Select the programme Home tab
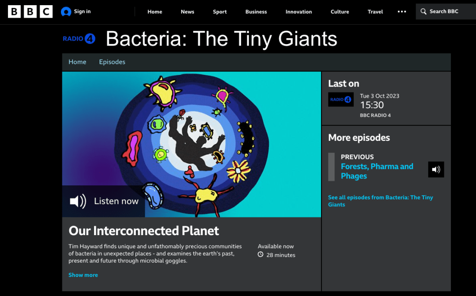Viewport: 476px width, 296px height. [77, 62]
